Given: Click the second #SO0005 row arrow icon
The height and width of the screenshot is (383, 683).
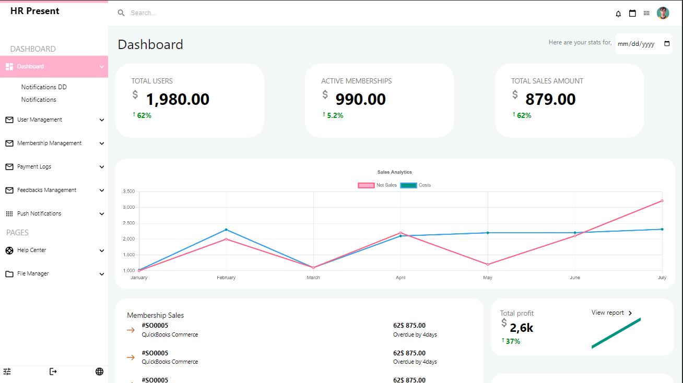Looking at the screenshot, I should [131, 357].
